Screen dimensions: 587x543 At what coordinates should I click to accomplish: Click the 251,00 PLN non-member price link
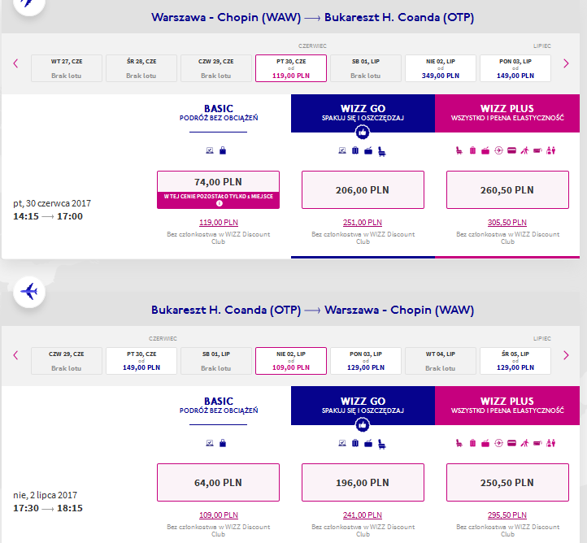click(363, 222)
